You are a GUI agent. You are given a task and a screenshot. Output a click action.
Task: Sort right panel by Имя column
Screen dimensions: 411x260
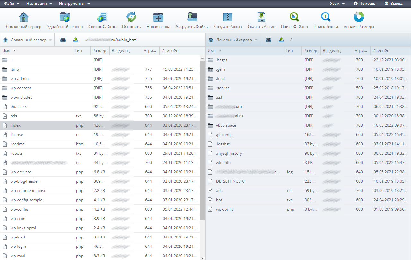pyautogui.click(x=245, y=51)
